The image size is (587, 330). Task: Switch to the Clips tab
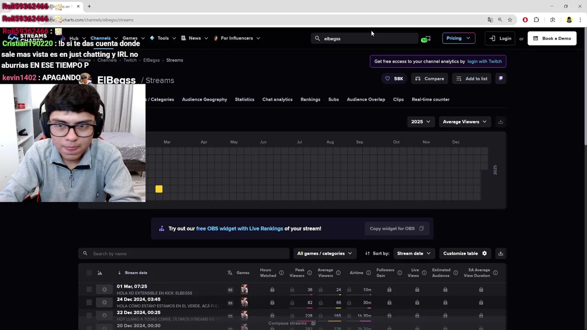click(x=399, y=99)
